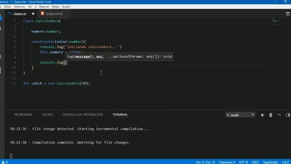Open the Tareas menu
The width and height of the screenshot is (291, 164).
point(55,7)
